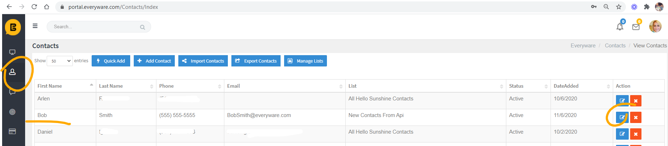Go back in browser history
Image resolution: width=668 pixels, height=146 pixels.
tap(9, 7)
